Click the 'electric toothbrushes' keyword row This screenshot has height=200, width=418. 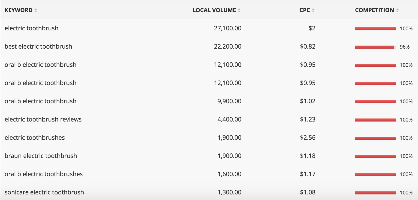coord(35,138)
